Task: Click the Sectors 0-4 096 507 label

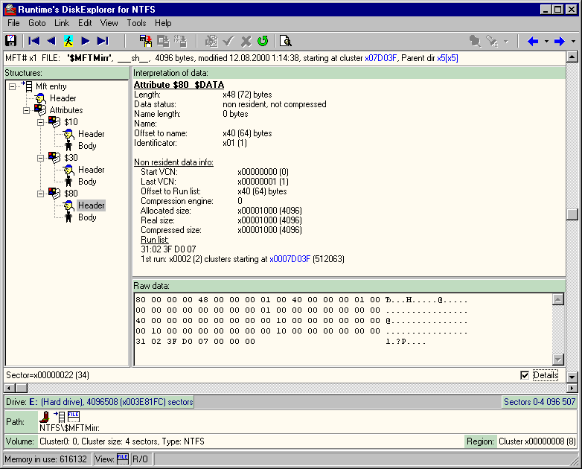Action: [x=540, y=402]
